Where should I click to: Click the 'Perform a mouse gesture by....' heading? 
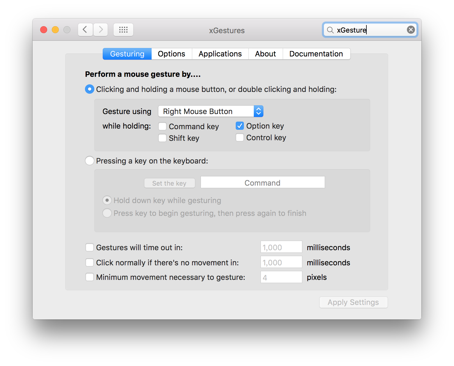click(x=143, y=74)
